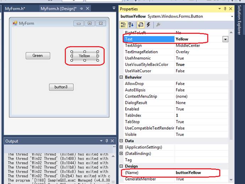Open the buttonYellow object selector dropdown
The height and width of the screenshot is (184, 245).
point(232,17)
